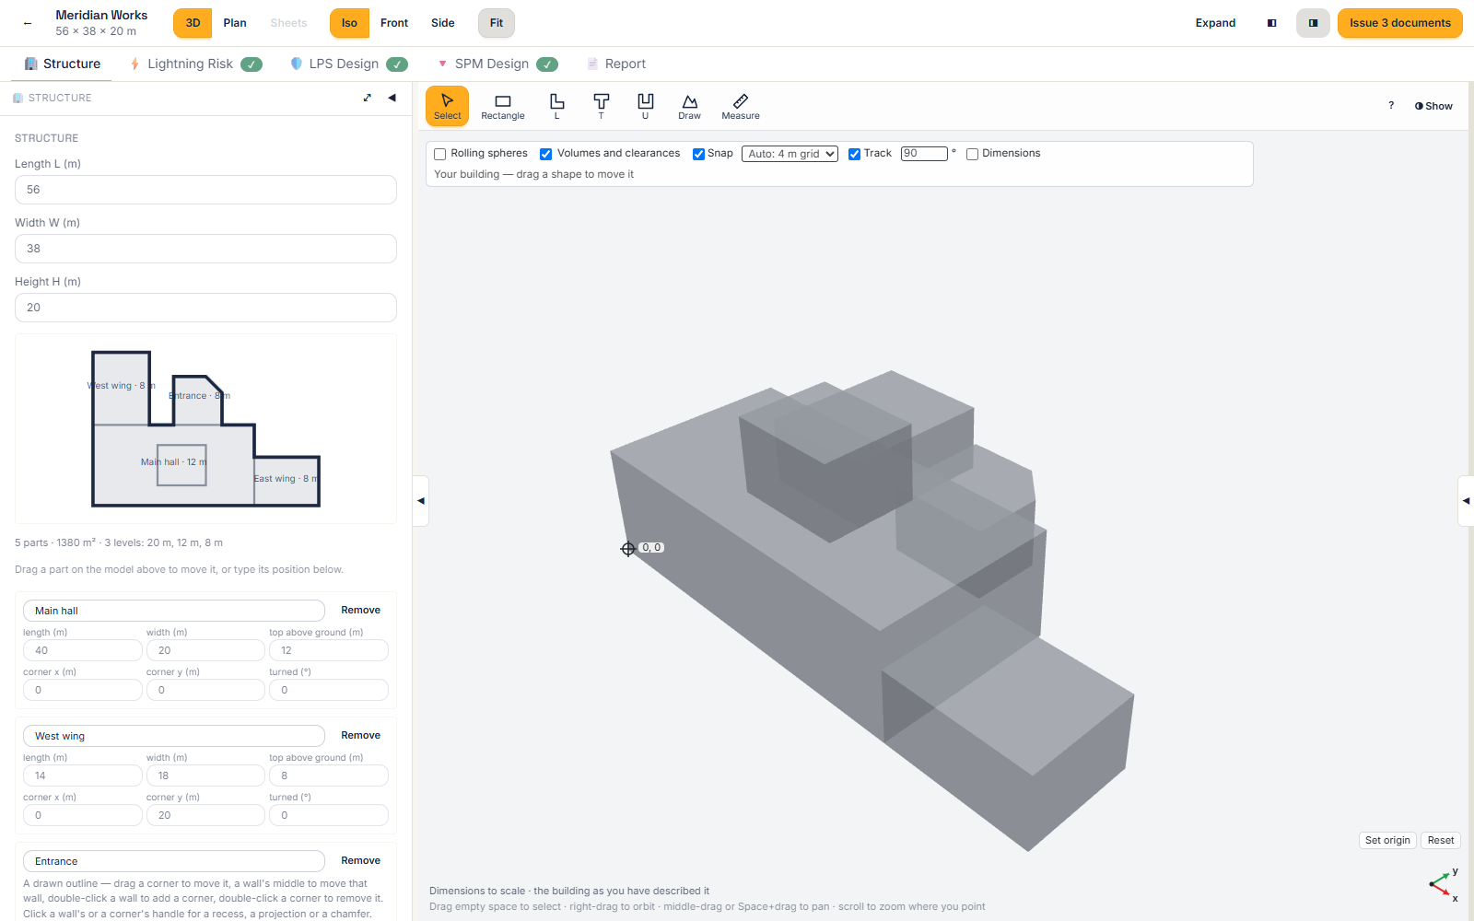This screenshot has width=1474, height=921.
Task: Click the Track angle field showing 90
Action: pyautogui.click(x=924, y=154)
